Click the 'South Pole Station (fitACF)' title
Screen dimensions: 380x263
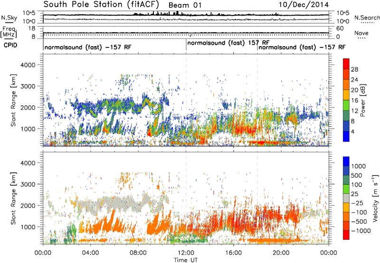pyautogui.click(x=101, y=4)
